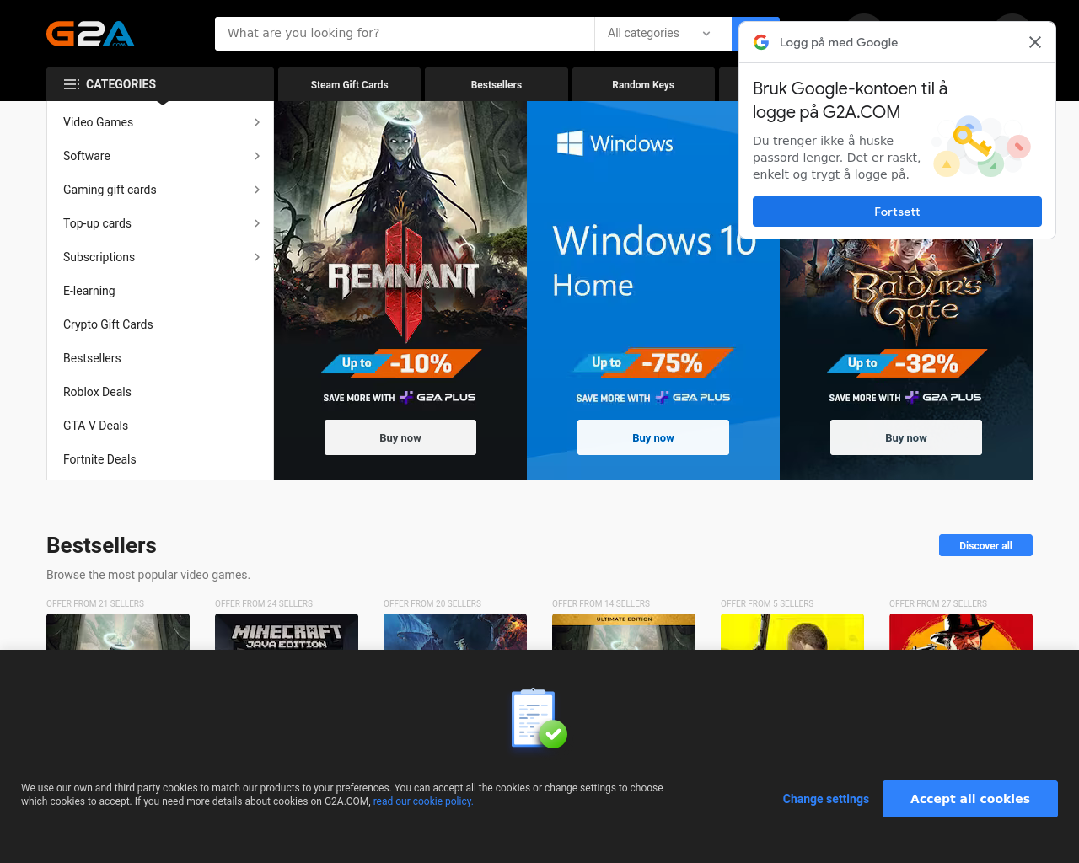Open the thumbnail under Offer from 5 sellers

[792, 631]
